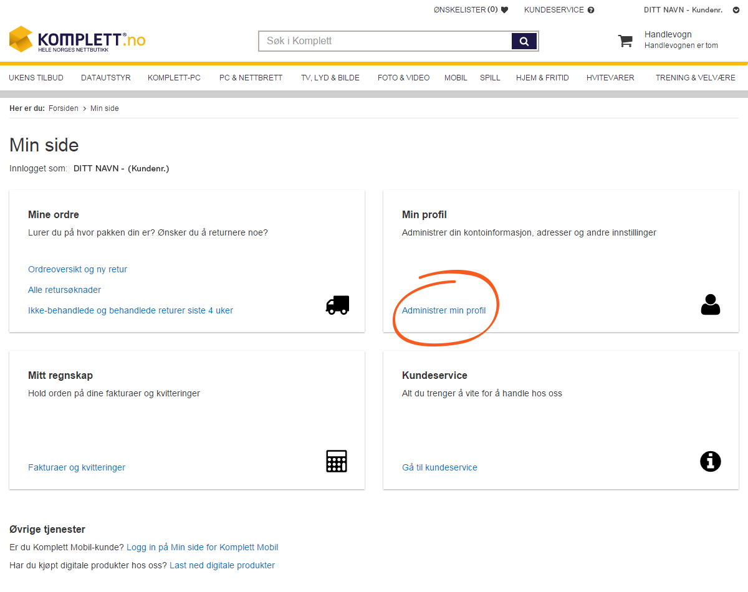Click the Administrer min profil link
The height and width of the screenshot is (592, 748).
444,310
